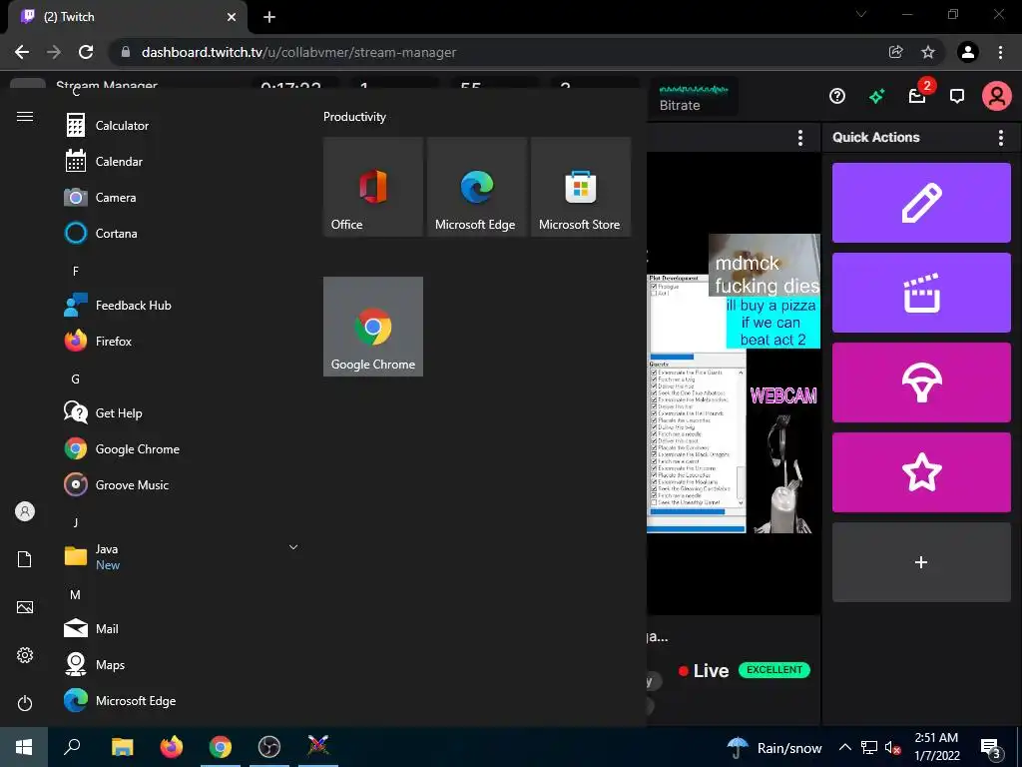Open the Twitch user avatar menu
Viewport: 1022px width, 767px height.
tap(997, 97)
